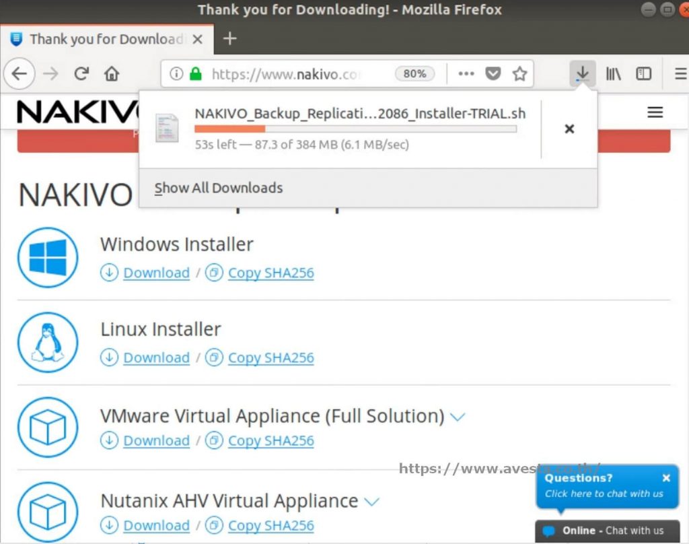Click the VMware Virtual Appliance cube icon

coord(48,427)
